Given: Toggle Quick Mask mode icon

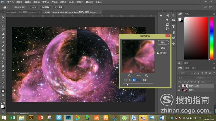Looking at the screenshot, I should (x=3, y=112).
